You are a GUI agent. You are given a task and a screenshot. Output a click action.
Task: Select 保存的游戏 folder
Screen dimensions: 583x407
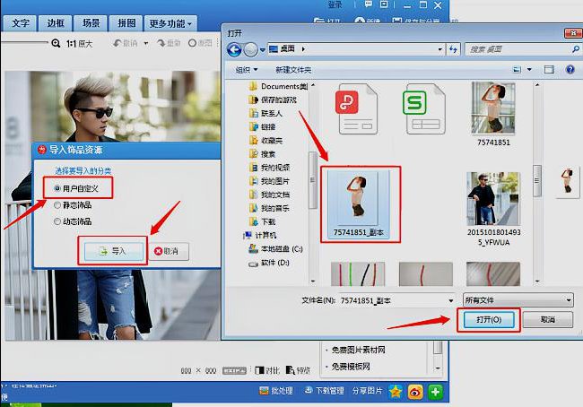[274, 100]
